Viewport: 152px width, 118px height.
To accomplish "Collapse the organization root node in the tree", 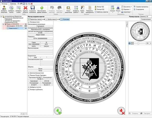I will click(1, 17).
